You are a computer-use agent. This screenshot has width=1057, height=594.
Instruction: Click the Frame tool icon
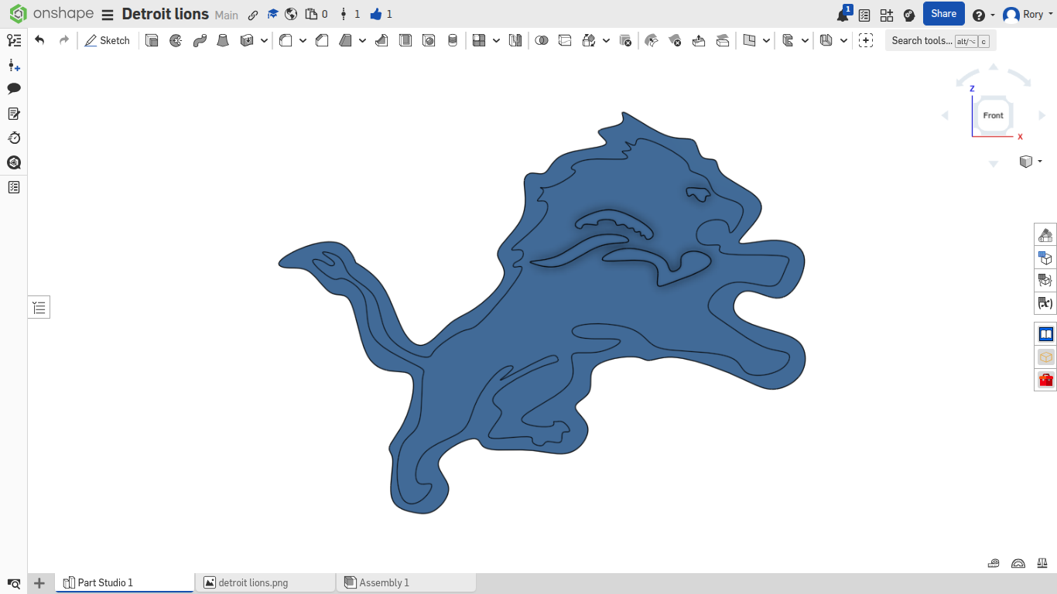[x=788, y=40]
